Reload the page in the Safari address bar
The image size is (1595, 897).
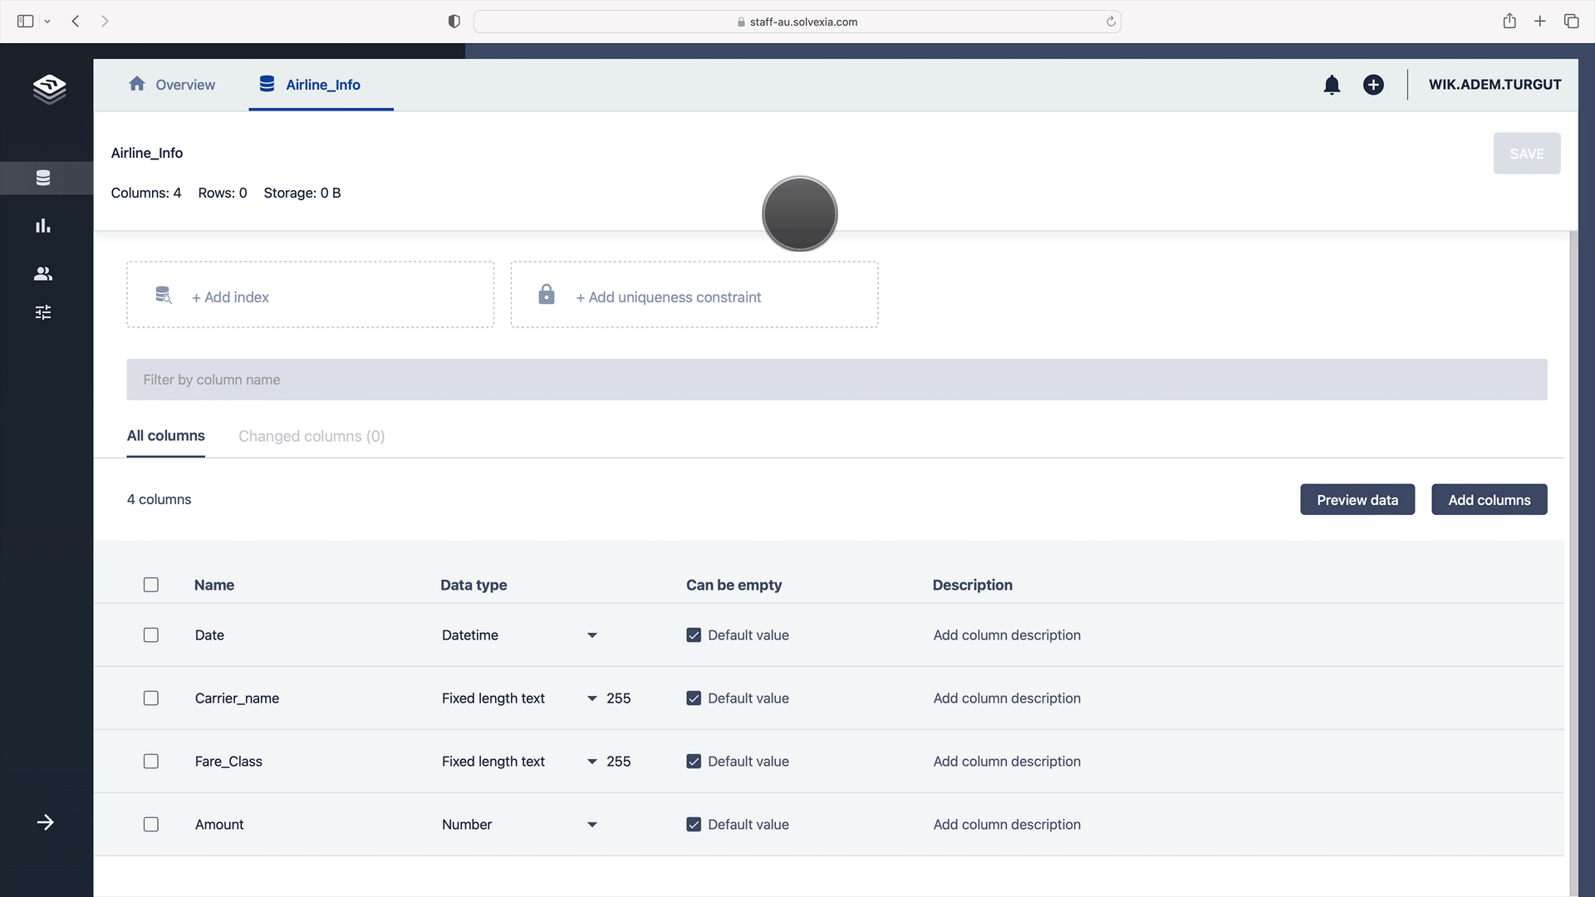click(x=1111, y=22)
